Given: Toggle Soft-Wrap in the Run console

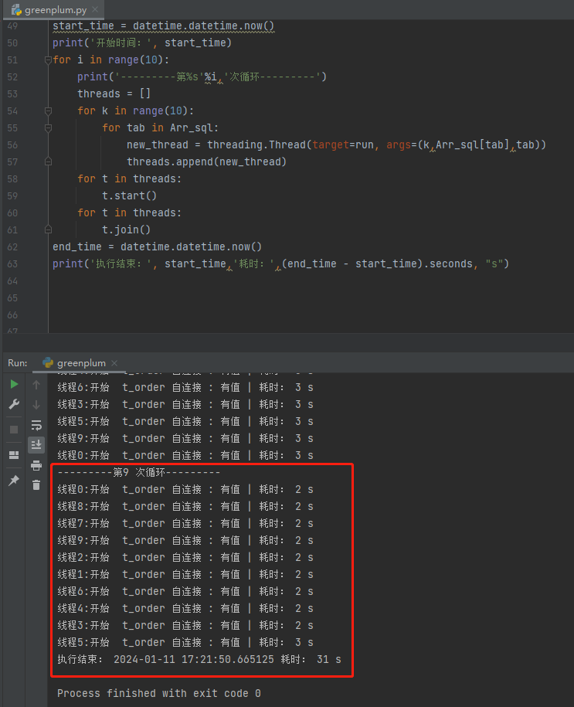Looking at the screenshot, I should coord(36,425).
